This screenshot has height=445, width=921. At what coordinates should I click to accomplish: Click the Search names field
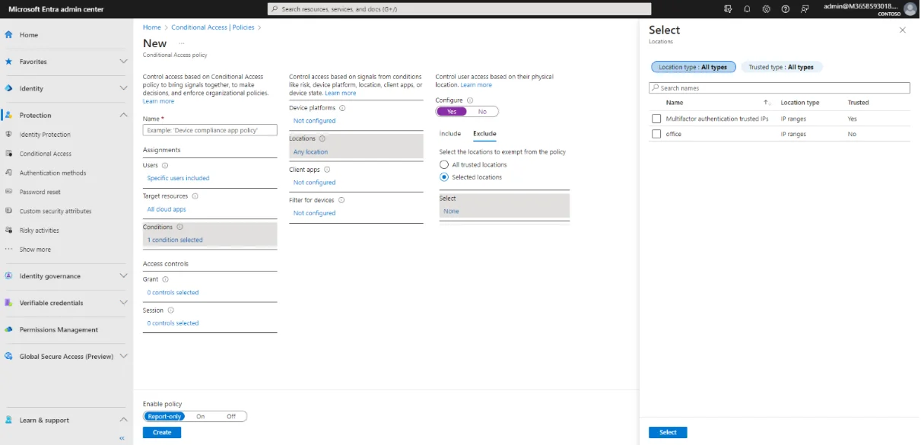click(780, 88)
